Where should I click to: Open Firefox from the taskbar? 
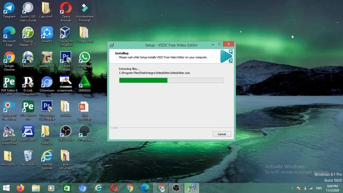[x=20, y=188]
